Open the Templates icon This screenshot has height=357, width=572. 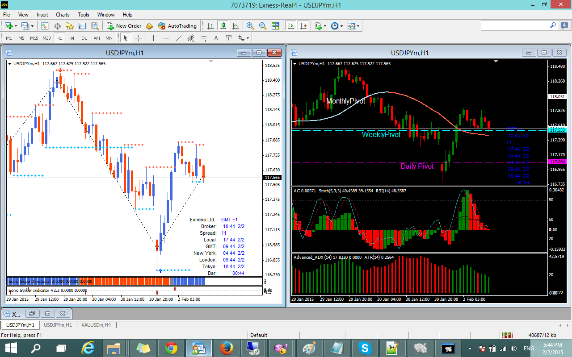pyautogui.click(x=351, y=26)
